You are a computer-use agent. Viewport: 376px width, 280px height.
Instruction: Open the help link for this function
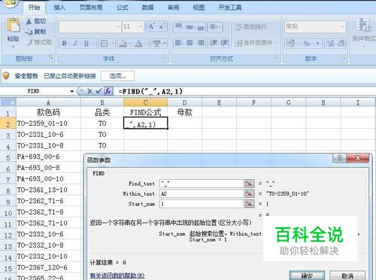tap(117, 275)
